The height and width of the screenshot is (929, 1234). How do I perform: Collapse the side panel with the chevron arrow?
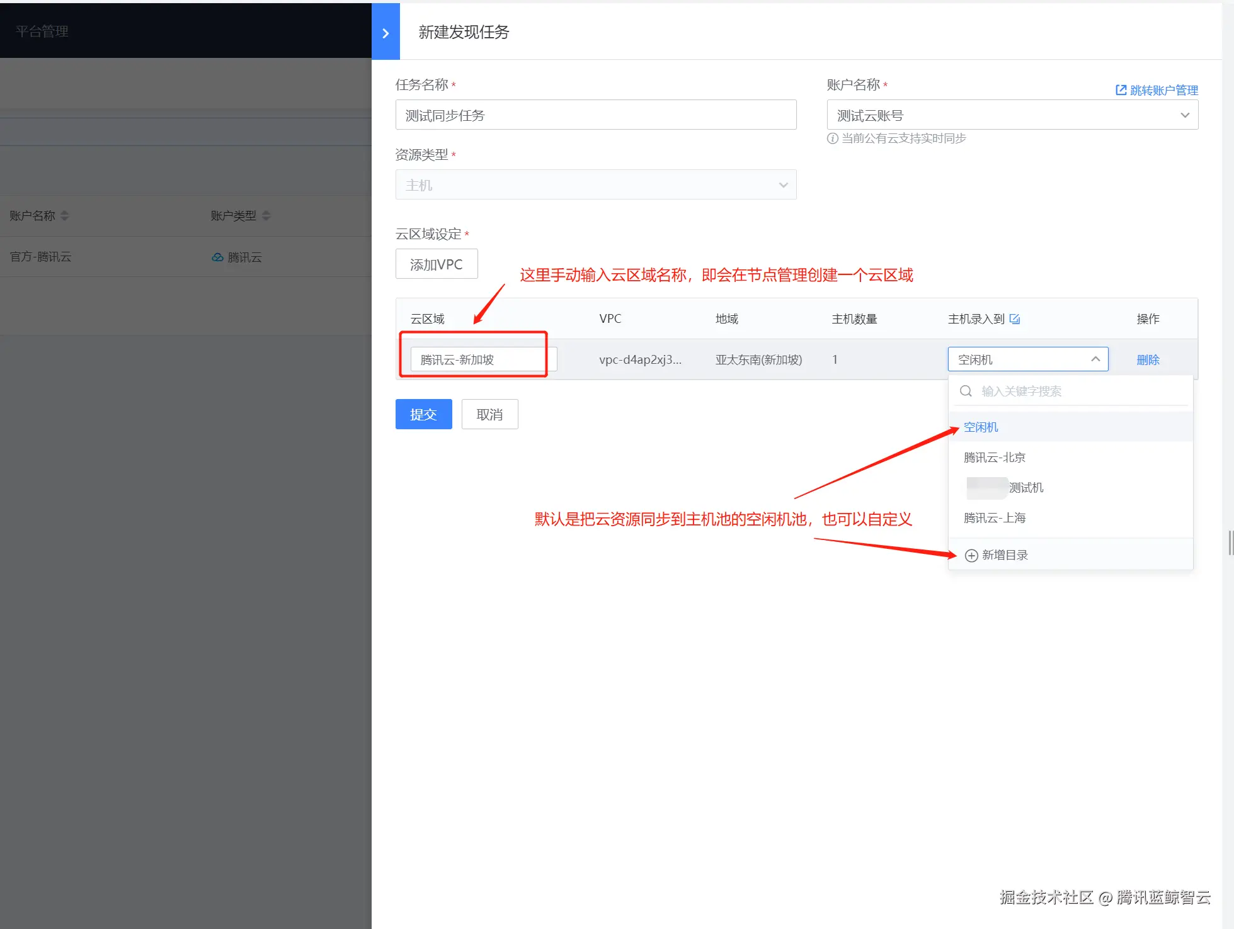(386, 33)
